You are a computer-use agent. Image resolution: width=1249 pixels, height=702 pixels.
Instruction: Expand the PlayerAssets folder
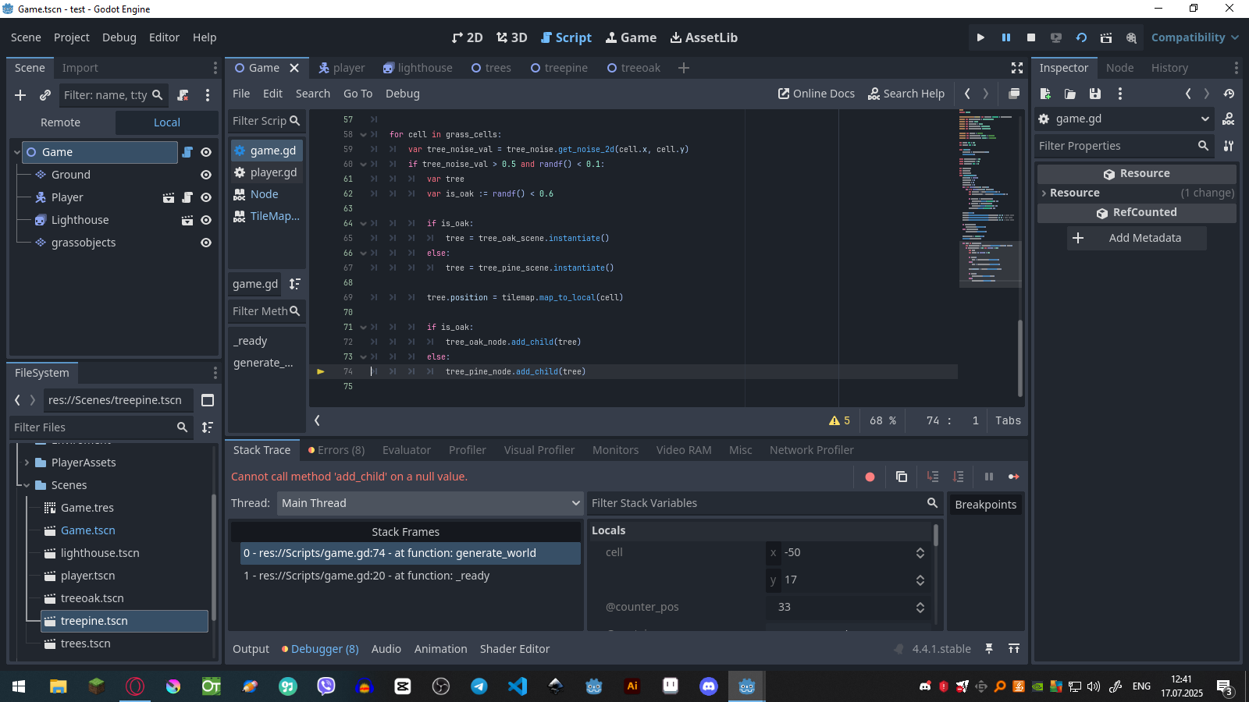click(27, 463)
